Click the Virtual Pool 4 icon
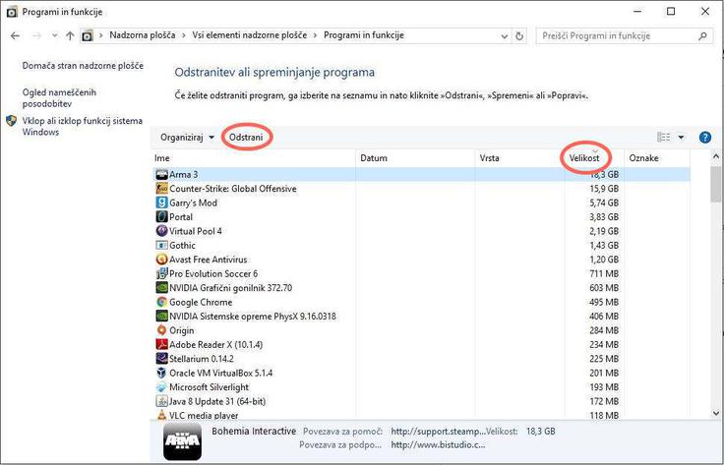Image resolution: width=724 pixels, height=465 pixels. click(161, 231)
